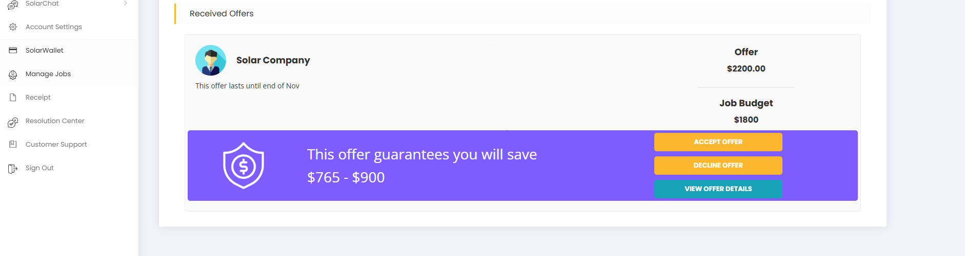Click the Received Offers section header
This screenshot has height=256, width=965.
point(222,14)
